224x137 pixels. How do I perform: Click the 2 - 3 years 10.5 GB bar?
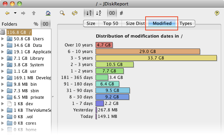pyautogui.click(x=115, y=65)
